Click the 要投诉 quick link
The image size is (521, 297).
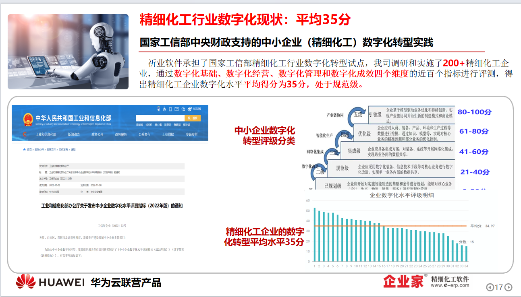click(186, 125)
